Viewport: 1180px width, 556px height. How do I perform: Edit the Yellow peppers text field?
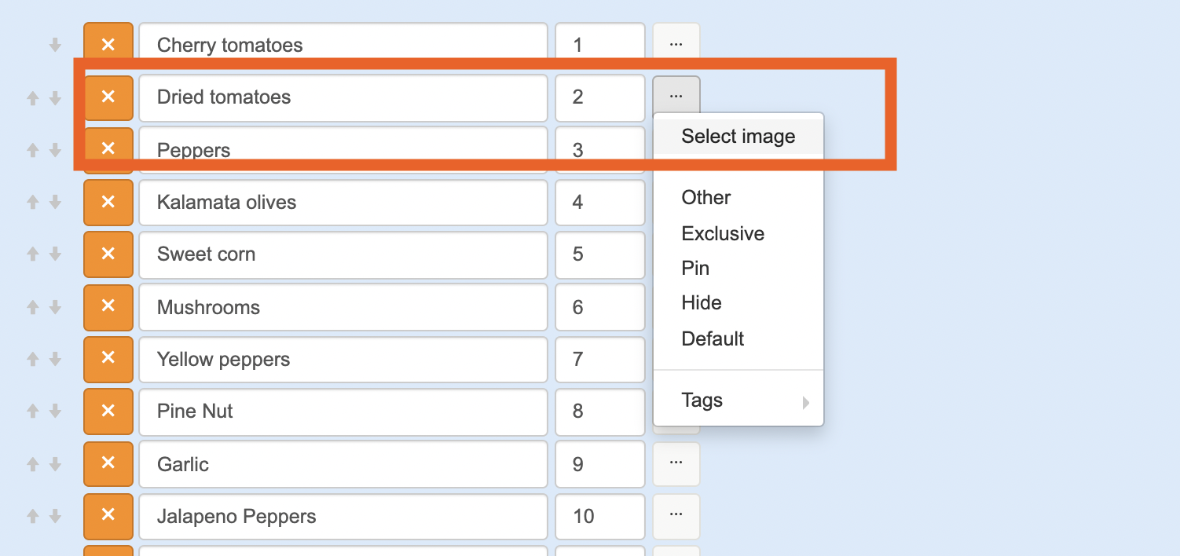pos(343,359)
